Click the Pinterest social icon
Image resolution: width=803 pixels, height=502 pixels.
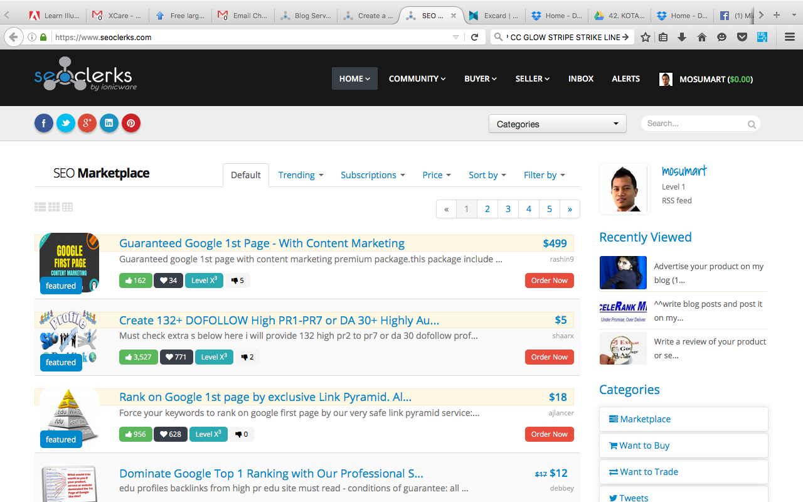click(130, 124)
